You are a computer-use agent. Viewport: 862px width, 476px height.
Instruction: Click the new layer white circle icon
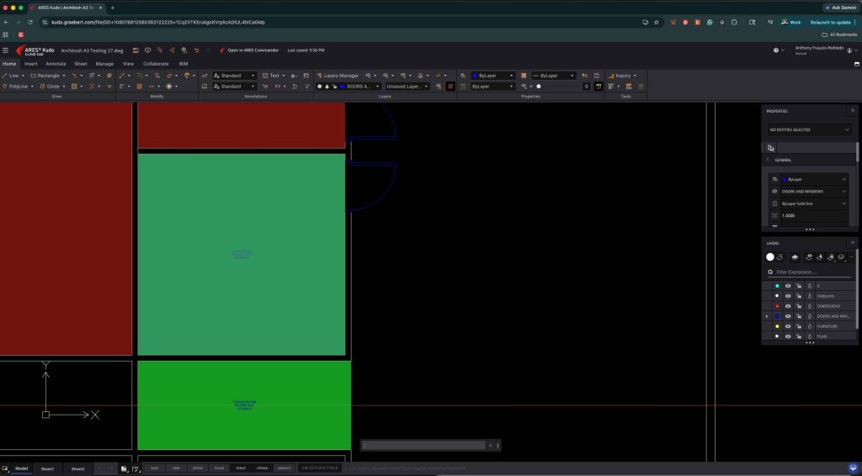769,257
